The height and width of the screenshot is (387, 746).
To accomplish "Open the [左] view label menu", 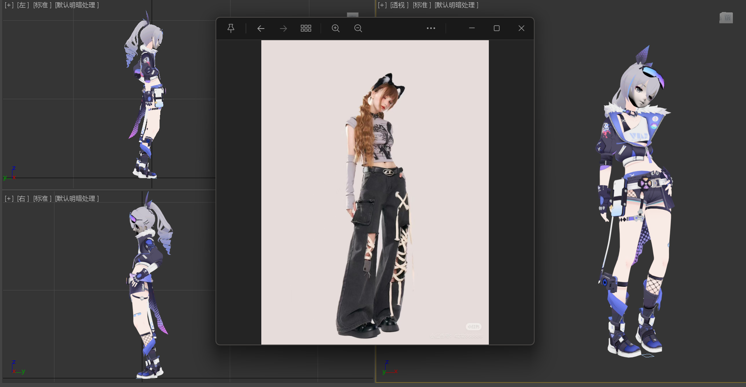I will tap(23, 5).
